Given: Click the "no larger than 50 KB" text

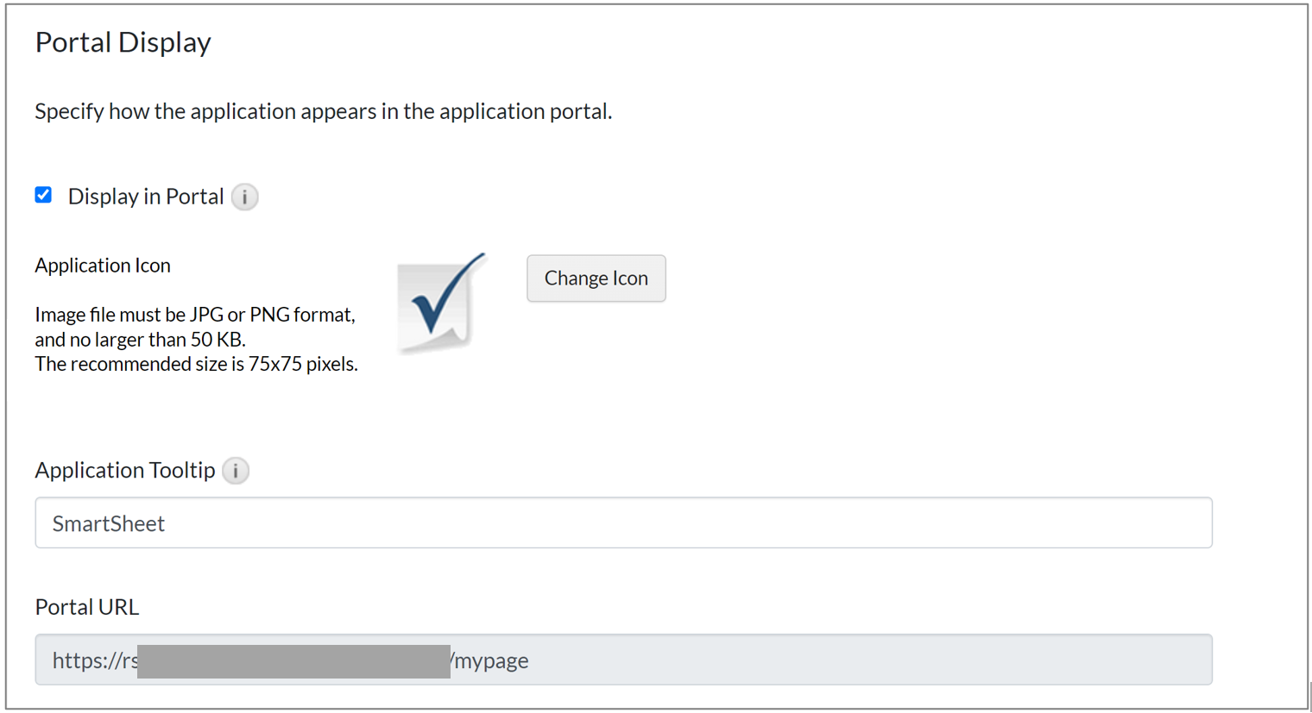Looking at the screenshot, I should (140, 340).
